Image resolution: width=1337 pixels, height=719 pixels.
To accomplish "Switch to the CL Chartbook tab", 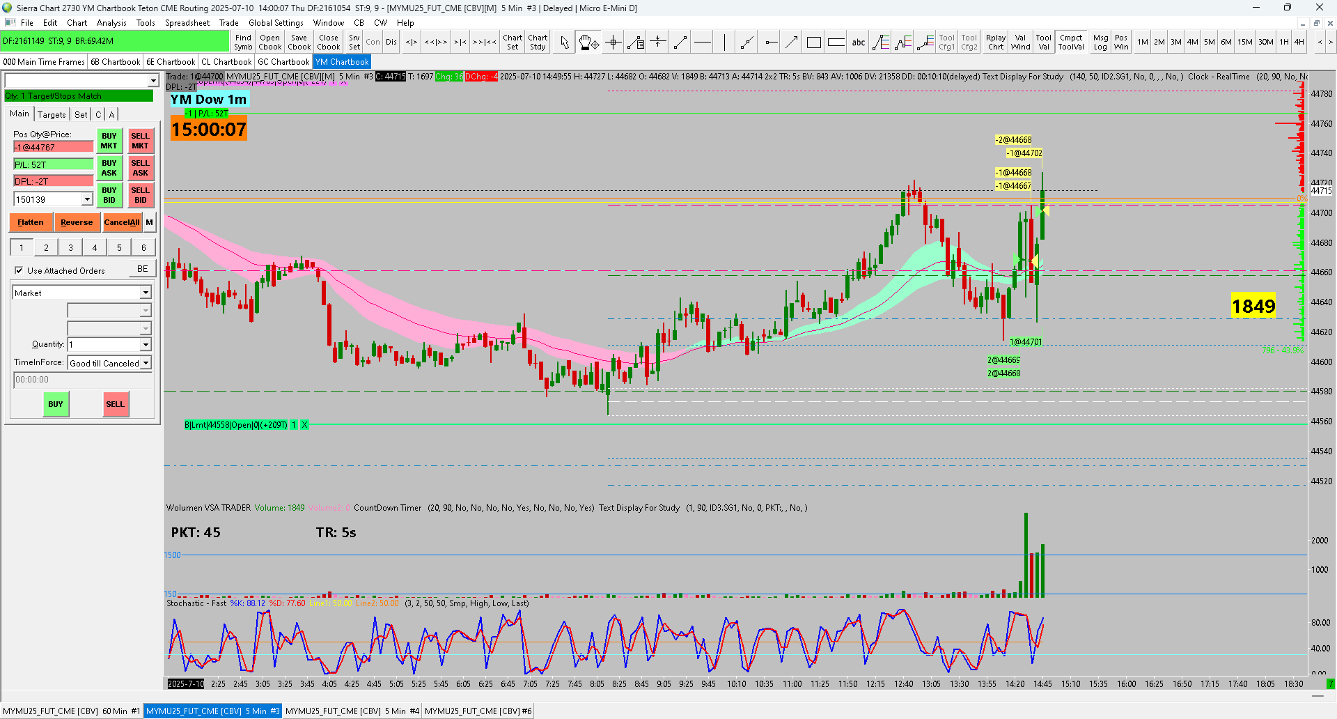I will (x=226, y=62).
